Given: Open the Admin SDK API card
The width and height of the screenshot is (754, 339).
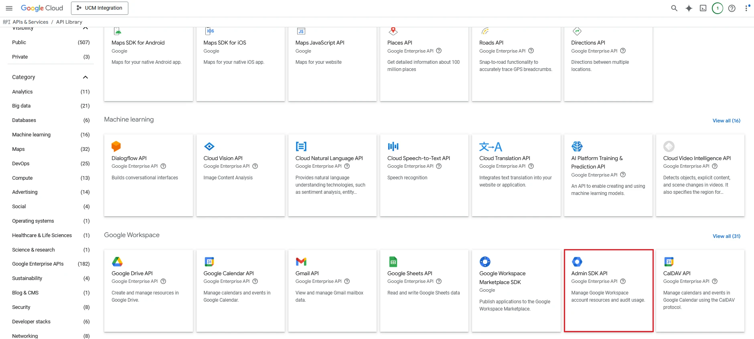Looking at the screenshot, I should click(608, 291).
